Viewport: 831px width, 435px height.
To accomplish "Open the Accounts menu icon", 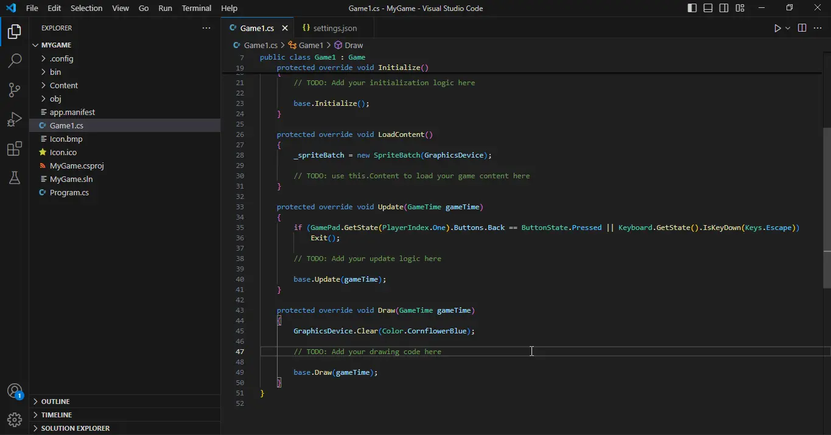I will (x=15, y=391).
